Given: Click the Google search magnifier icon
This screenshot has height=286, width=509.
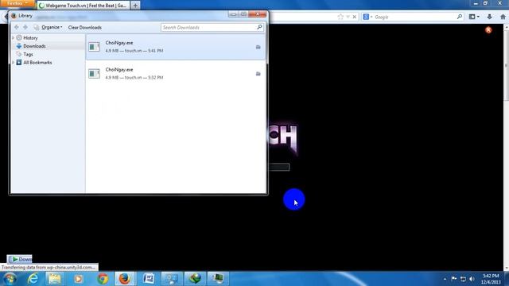Looking at the screenshot, I should 460,17.
